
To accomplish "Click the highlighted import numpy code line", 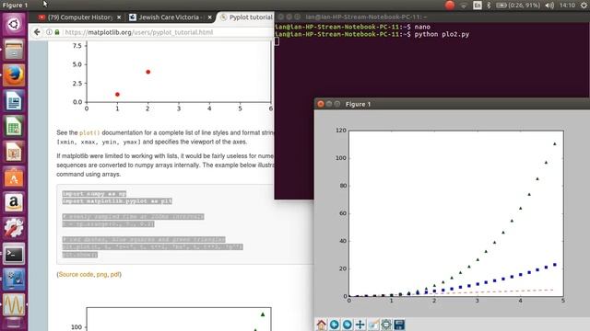I will pyautogui.click(x=94, y=194).
